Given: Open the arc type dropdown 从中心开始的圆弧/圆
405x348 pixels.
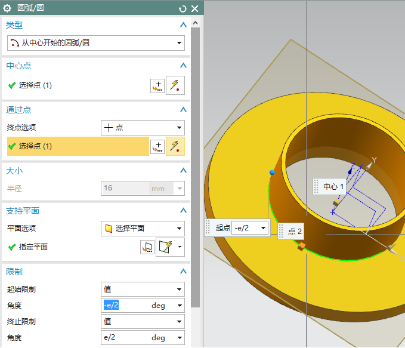Looking at the screenshot, I should [x=95, y=43].
